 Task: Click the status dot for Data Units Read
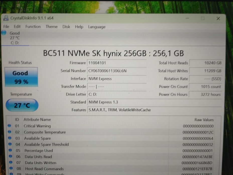point(10,156)
